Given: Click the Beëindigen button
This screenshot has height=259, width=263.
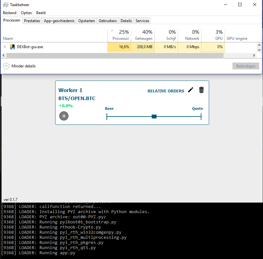Looking at the screenshot, I should coord(246,66).
